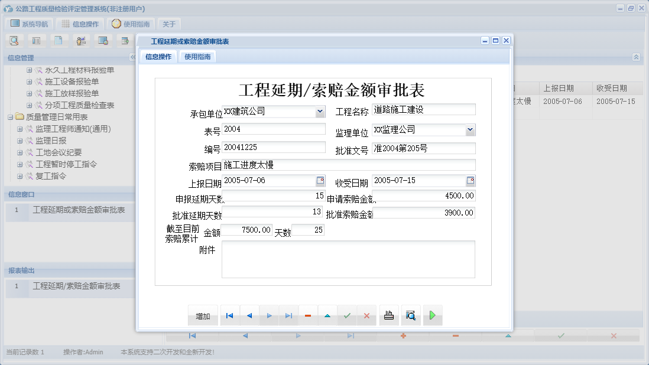Select the report list icon on the toolbar
649x365 pixels.
37,40
